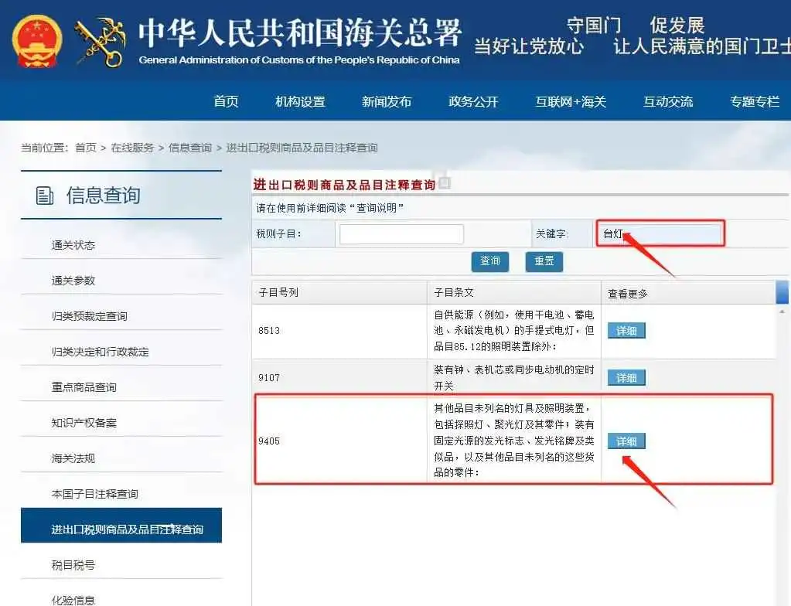This screenshot has width=791, height=606.
Task: Open 通关状态 in the sidebar
Action: point(73,245)
